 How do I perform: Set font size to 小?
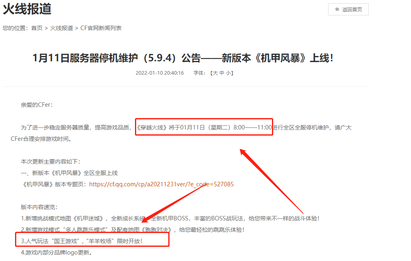coord(228,73)
